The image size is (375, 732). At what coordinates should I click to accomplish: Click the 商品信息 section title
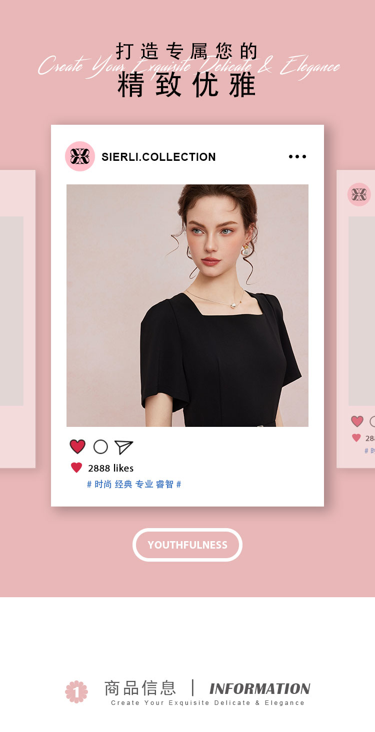coord(140,688)
